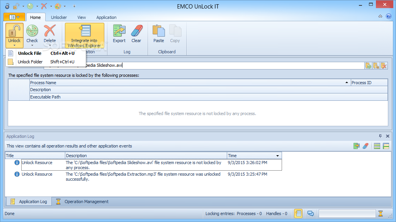Click the status bar progress field

(347, 214)
